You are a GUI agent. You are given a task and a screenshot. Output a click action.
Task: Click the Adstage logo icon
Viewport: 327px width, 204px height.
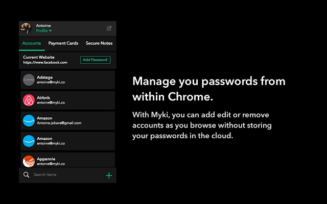click(29, 80)
